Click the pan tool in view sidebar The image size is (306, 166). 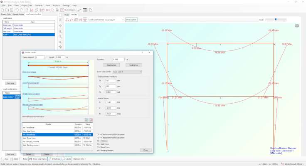click(x=60, y=26)
